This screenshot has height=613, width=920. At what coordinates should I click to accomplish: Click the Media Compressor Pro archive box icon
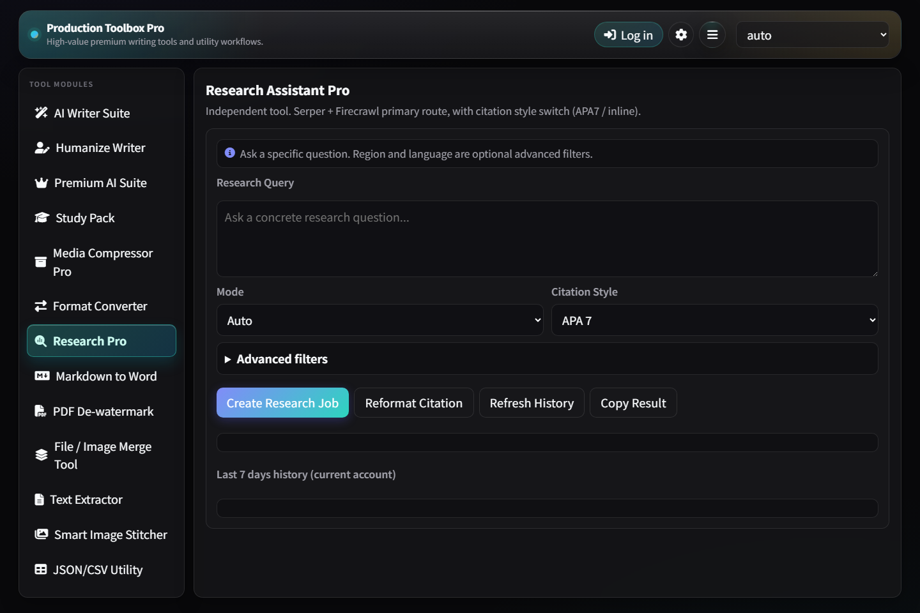[41, 262]
